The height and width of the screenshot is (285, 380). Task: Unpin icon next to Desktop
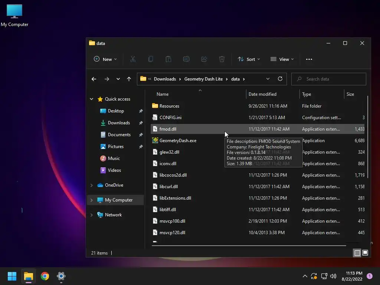pos(141,111)
